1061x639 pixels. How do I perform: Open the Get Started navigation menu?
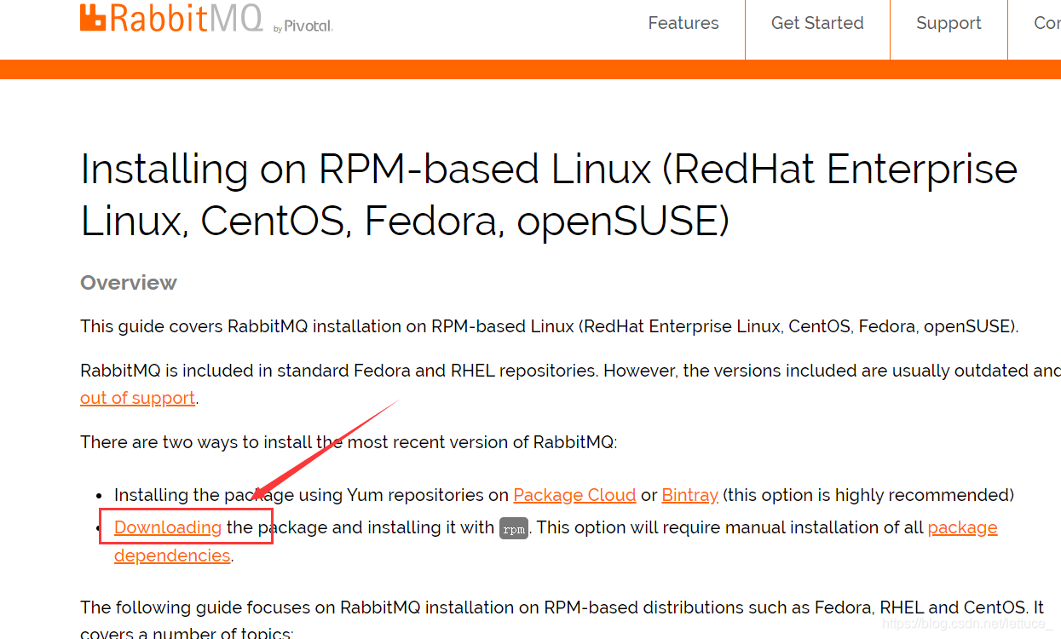[x=816, y=23]
